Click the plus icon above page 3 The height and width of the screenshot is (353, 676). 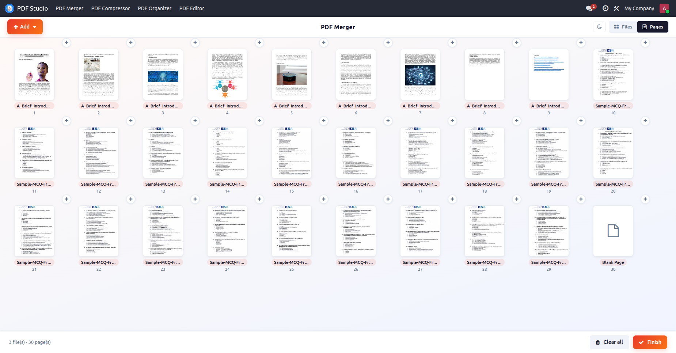[x=195, y=42]
